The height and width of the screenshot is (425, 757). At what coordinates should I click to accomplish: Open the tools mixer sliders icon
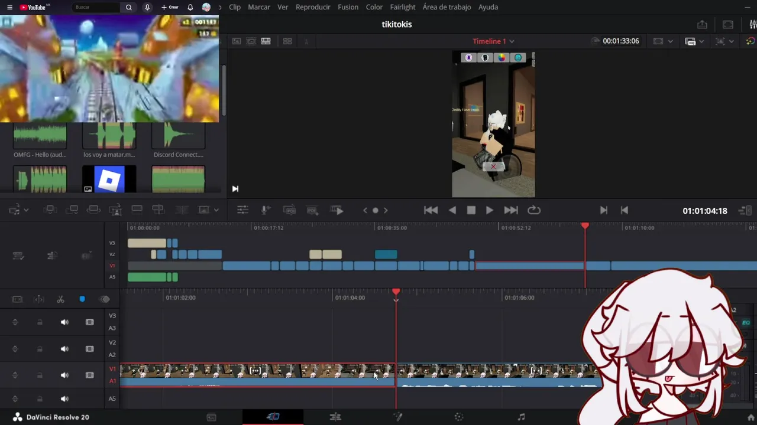(242, 210)
